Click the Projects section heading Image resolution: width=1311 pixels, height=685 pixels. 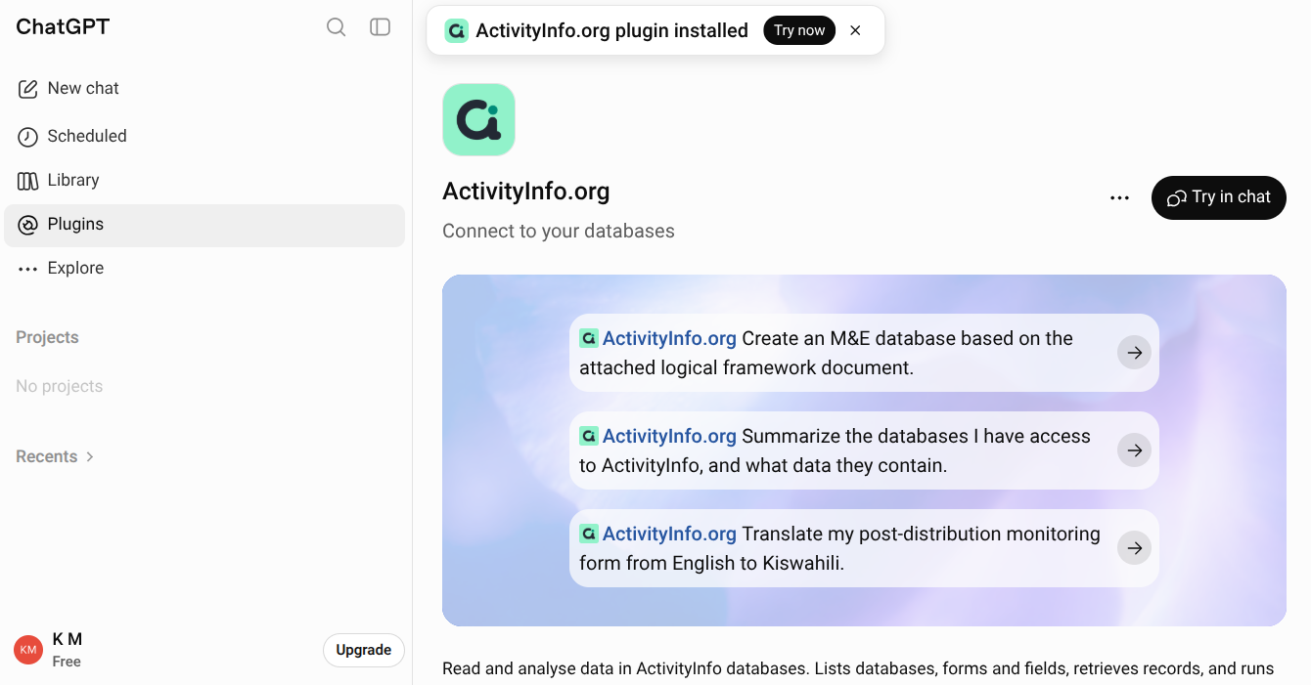tap(47, 337)
